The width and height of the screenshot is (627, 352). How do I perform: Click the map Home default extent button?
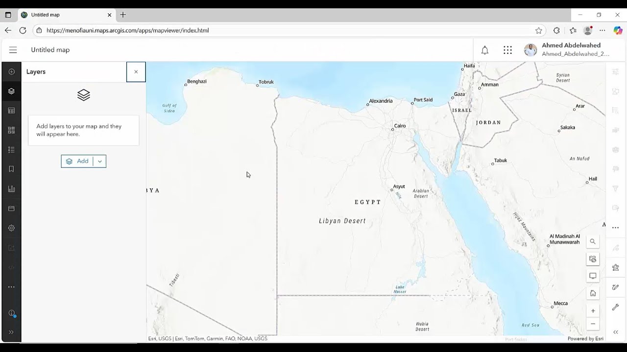click(593, 293)
